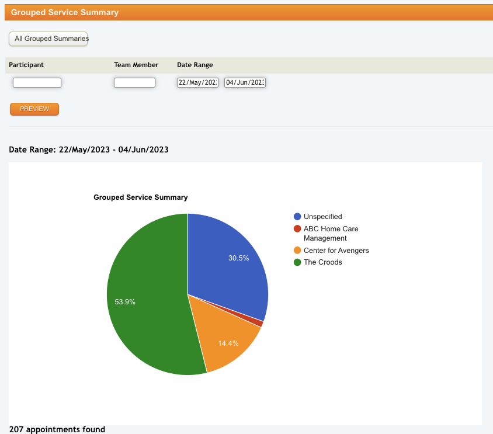The image size is (493, 434).
Task: Click the Date Range column label
Action: [x=195, y=65]
